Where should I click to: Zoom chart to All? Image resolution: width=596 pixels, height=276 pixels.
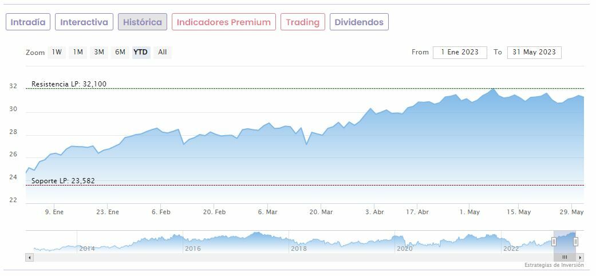tap(163, 52)
